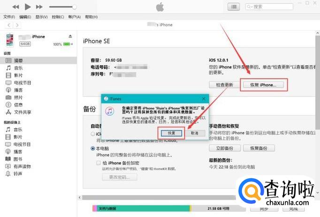Open the 帐户(A) menu
This screenshot has height=217, width=320.
coord(74,17)
